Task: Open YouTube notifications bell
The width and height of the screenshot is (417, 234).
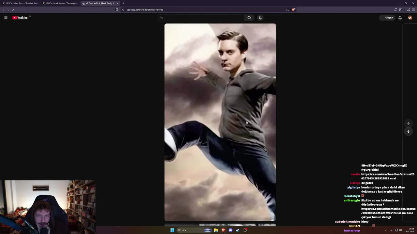Action: [400, 18]
